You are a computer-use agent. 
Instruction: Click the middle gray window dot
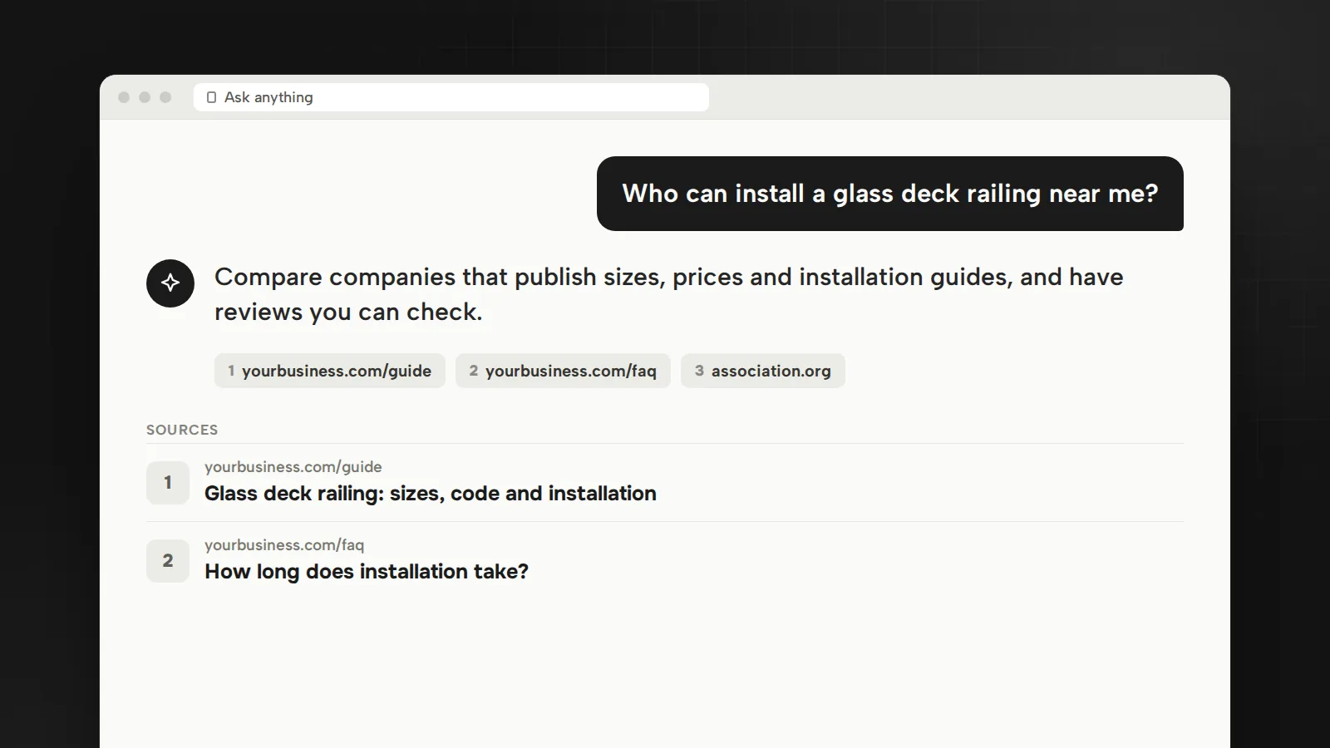click(145, 97)
